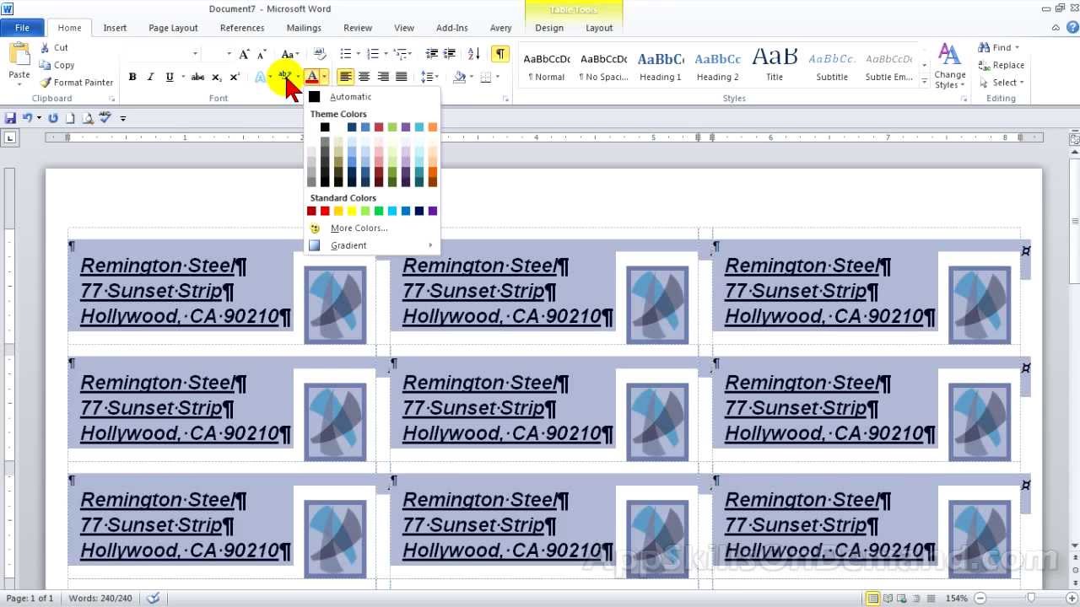Switch to the Insert tab
Screen dimensions: 1080x607
point(115,28)
